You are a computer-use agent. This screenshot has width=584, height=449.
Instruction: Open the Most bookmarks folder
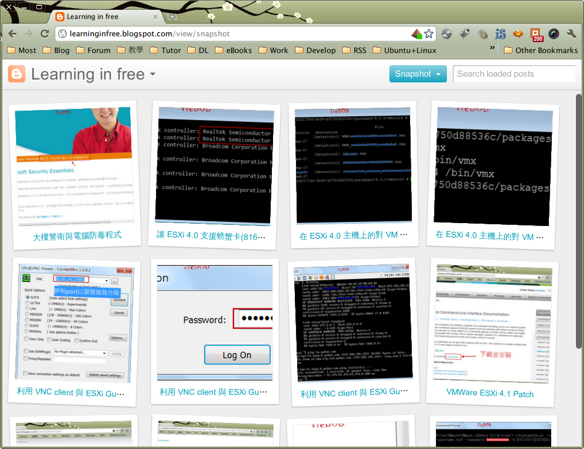click(x=22, y=50)
